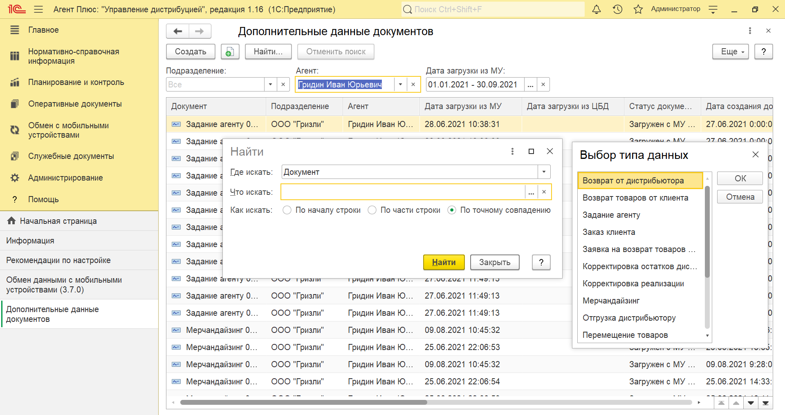Switch to Рекомендации по настройке tab

coord(79,260)
